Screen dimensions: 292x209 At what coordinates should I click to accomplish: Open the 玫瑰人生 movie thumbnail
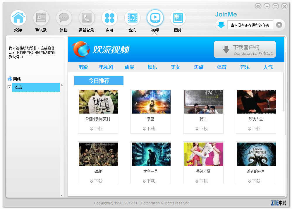(256, 102)
